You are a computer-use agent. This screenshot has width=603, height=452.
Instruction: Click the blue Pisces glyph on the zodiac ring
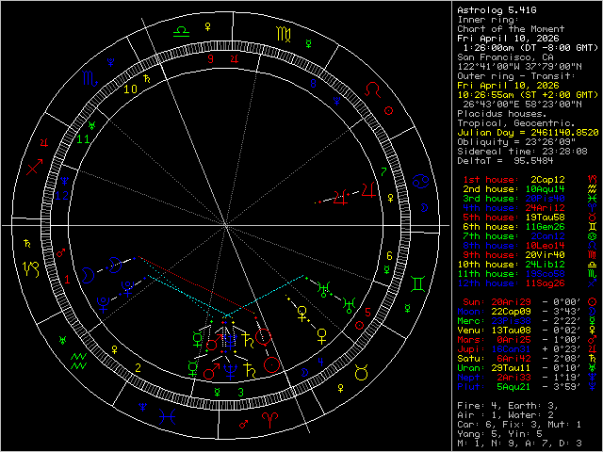168,417
